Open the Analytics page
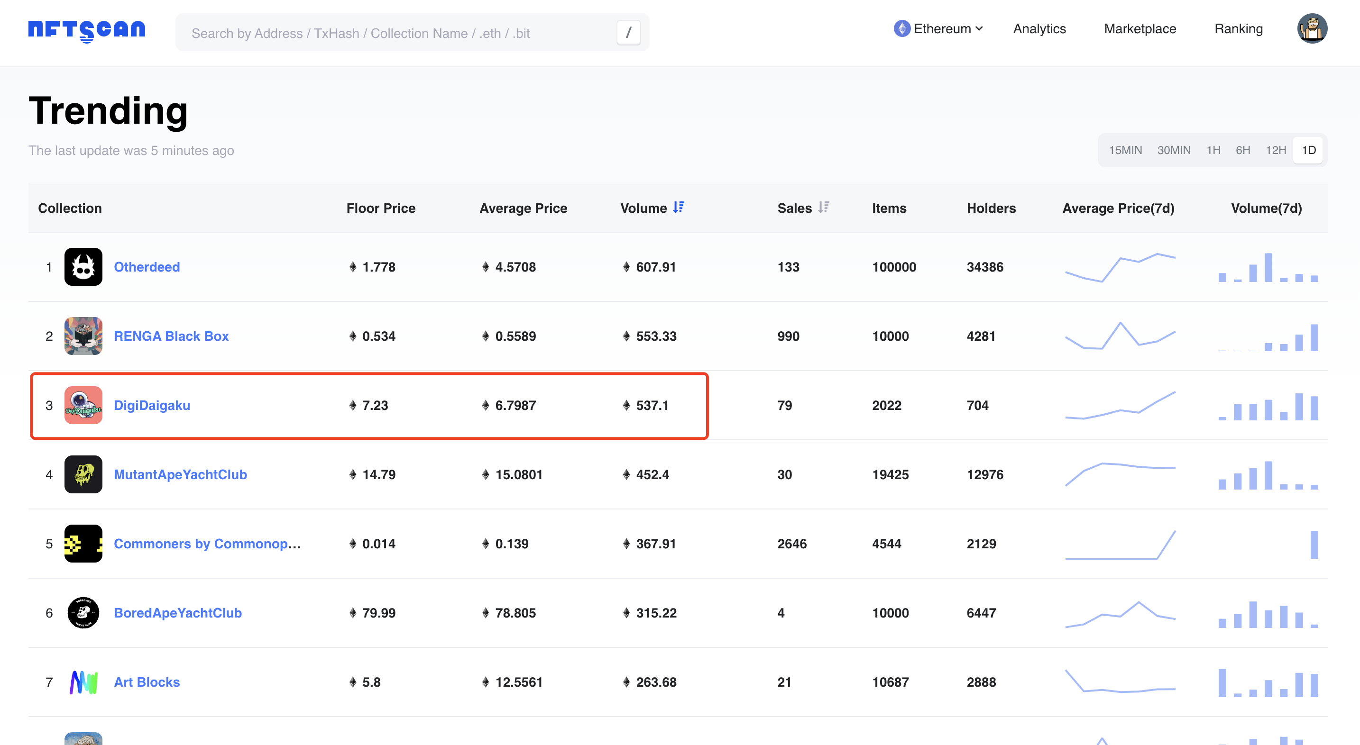This screenshot has width=1360, height=745. tap(1038, 28)
